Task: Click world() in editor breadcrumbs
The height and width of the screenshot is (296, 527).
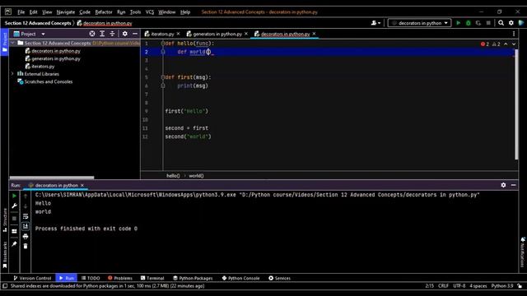Action: pyautogui.click(x=196, y=175)
